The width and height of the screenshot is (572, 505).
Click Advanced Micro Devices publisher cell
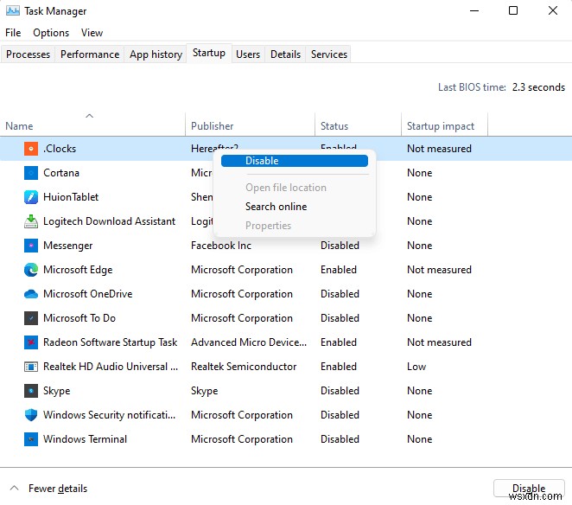(x=249, y=342)
